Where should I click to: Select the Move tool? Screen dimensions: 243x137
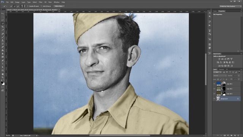pos(3,14)
